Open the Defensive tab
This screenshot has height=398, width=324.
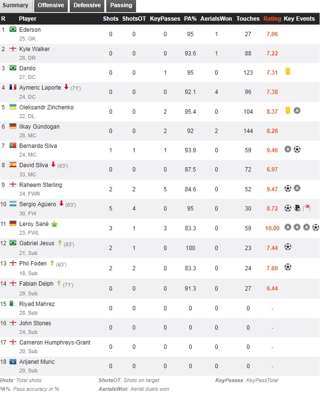(x=87, y=5)
